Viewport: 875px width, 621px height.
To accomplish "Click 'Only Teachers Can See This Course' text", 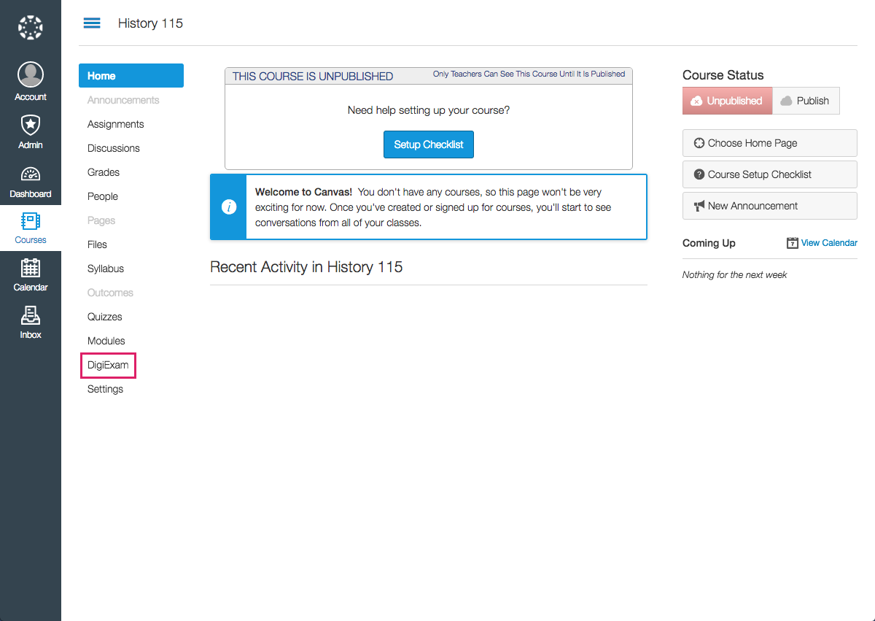I will (529, 74).
